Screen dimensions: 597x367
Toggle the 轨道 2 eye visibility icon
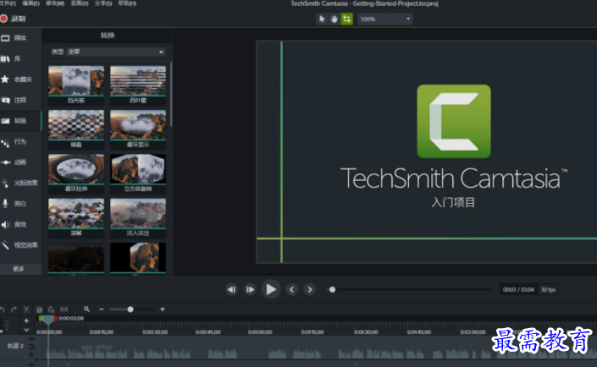(31, 339)
